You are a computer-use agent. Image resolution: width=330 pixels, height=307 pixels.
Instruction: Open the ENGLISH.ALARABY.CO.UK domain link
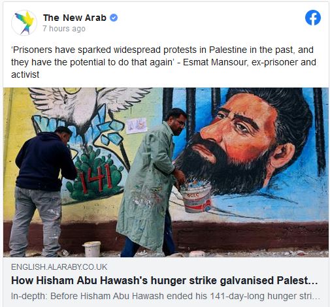(x=59, y=267)
